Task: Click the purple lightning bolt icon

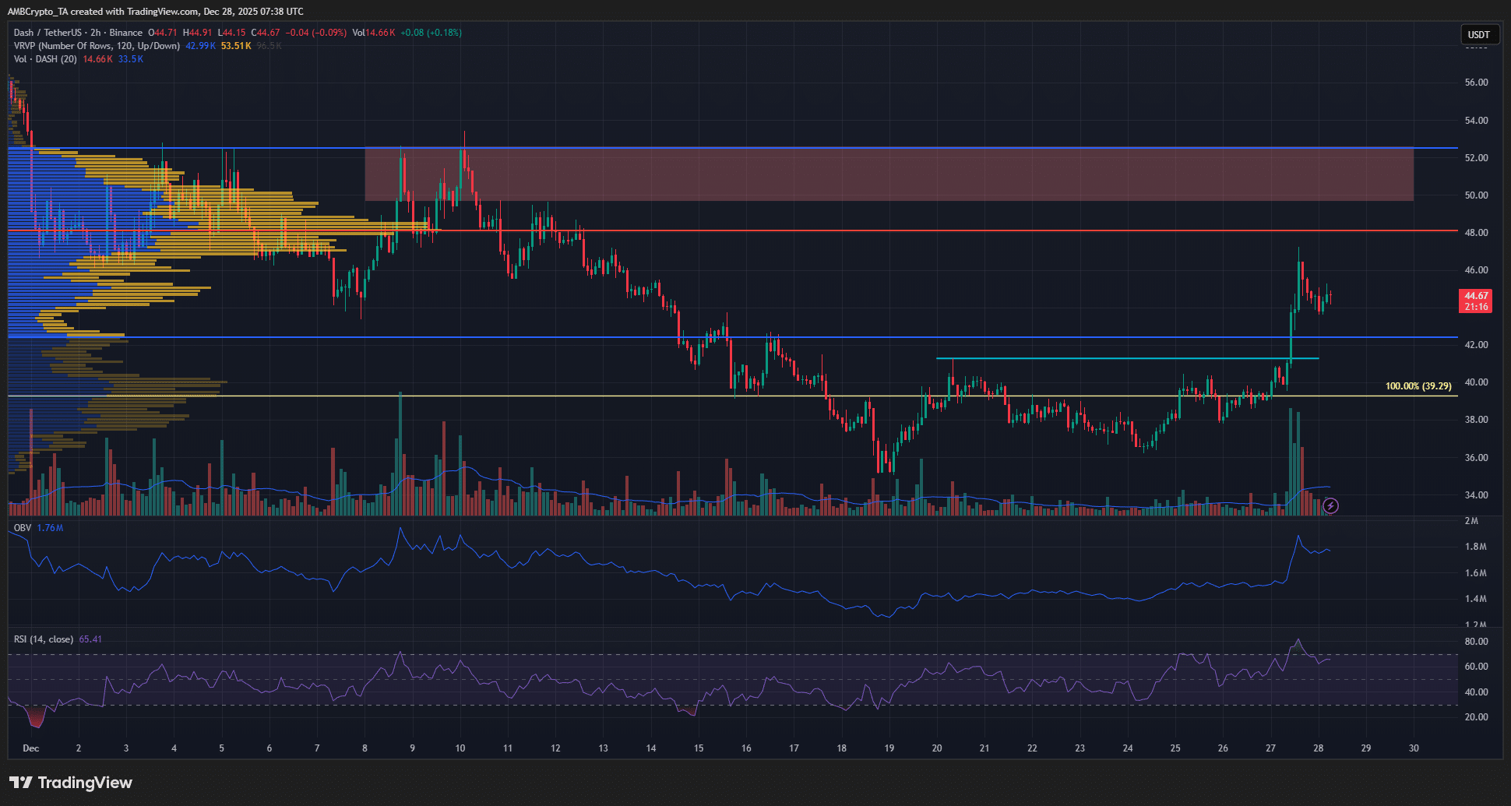Action: click(1331, 506)
